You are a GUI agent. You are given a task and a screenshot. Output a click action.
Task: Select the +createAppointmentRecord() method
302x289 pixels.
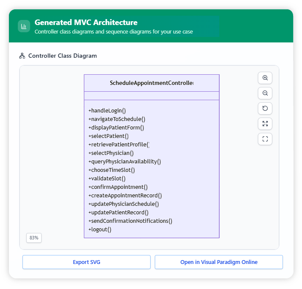pyautogui.click(x=125, y=196)
